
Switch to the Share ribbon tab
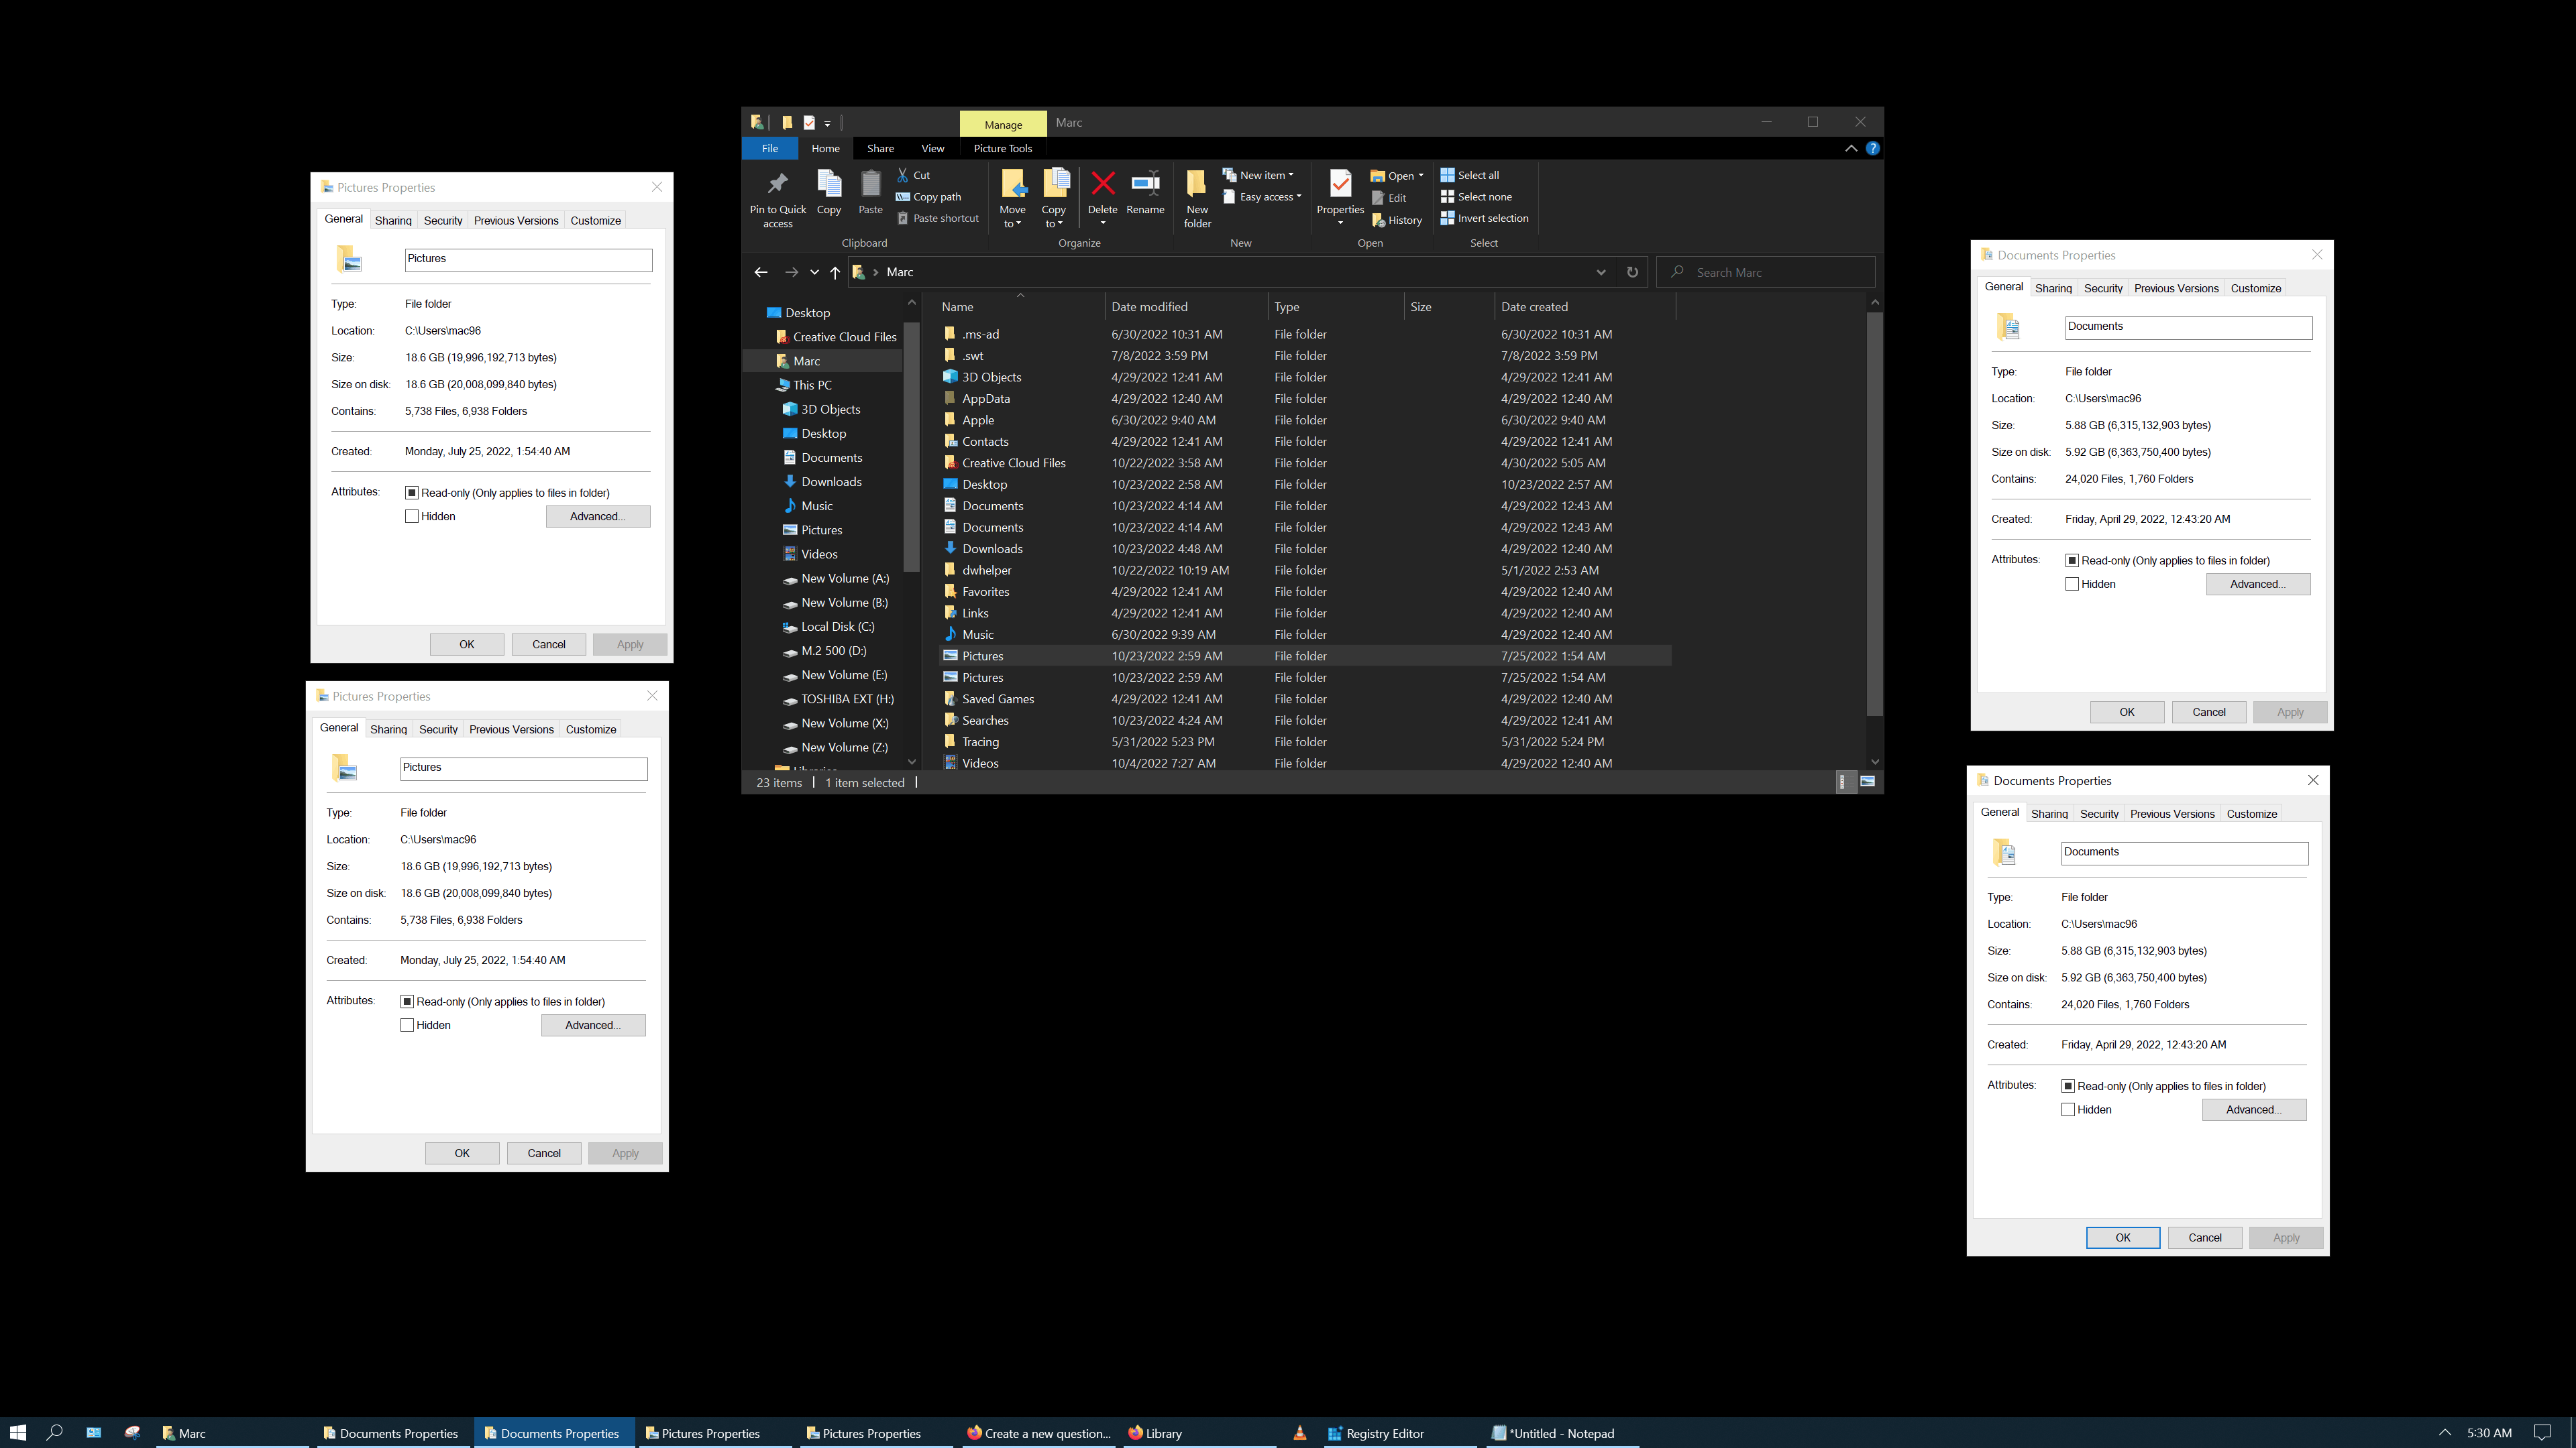pos(880,148)
